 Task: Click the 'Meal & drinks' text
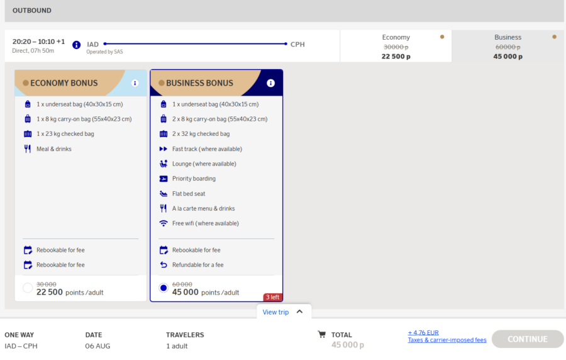coord(54,149)
